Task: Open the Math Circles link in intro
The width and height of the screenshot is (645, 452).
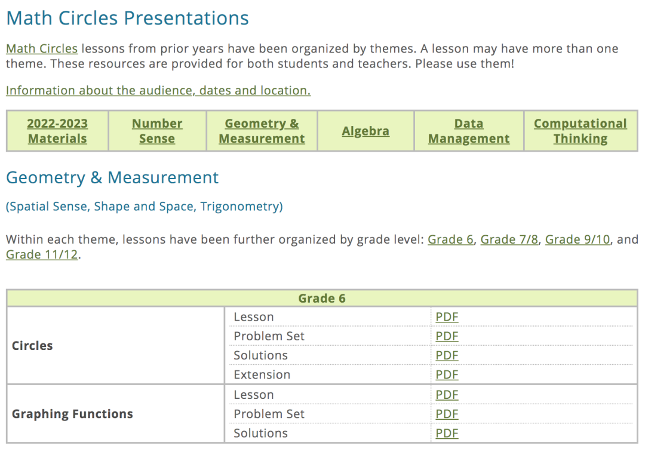Action: click(42, 49)
